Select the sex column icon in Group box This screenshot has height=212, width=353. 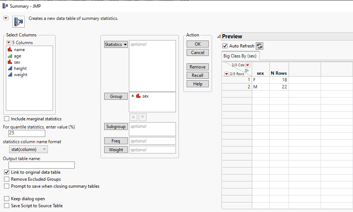pos(138,96)
